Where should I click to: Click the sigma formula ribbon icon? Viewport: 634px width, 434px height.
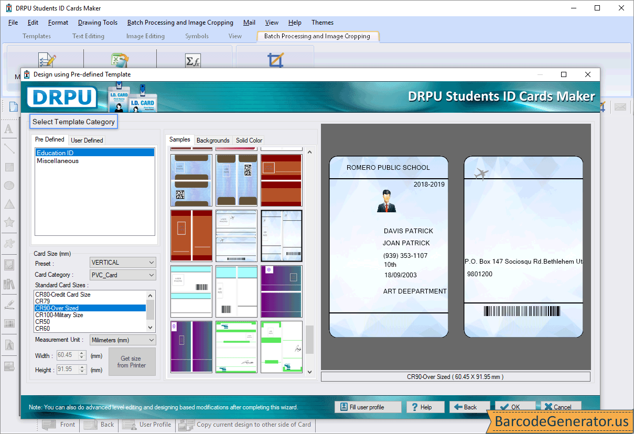(x=193, y=61)
